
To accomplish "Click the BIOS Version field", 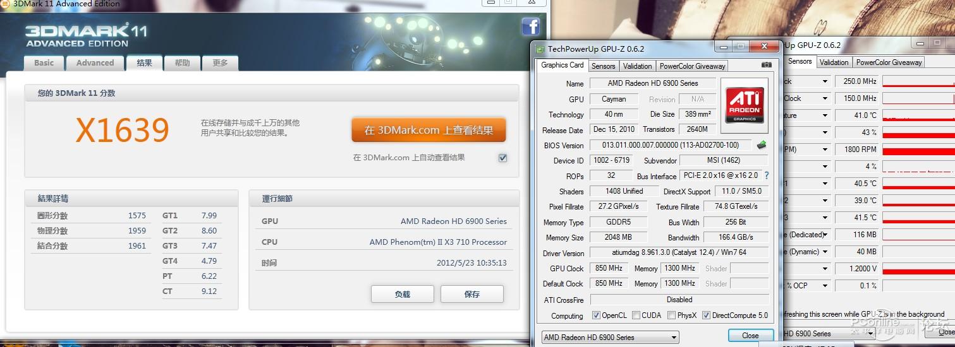I will pos(671,145).
